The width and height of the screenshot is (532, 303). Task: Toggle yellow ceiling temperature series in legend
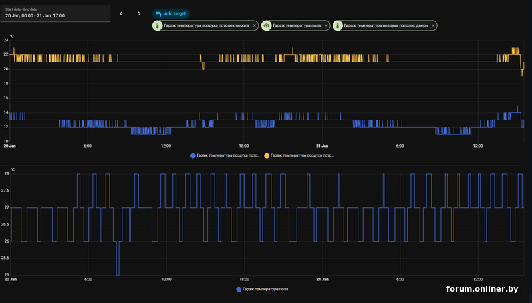click(x=299, y=155)
